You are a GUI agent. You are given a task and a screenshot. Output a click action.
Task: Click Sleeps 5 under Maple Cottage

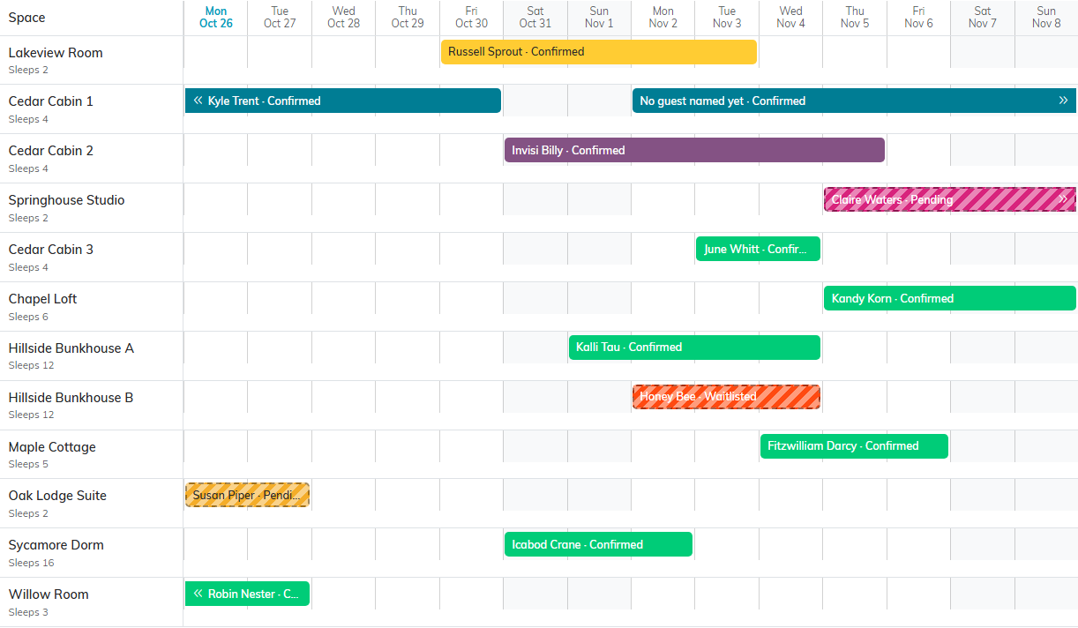[28, 464]
